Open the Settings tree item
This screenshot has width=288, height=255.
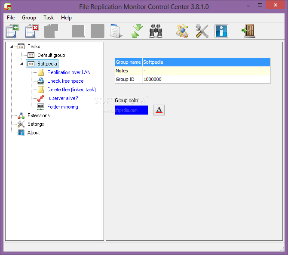click(x=36, y=124)
